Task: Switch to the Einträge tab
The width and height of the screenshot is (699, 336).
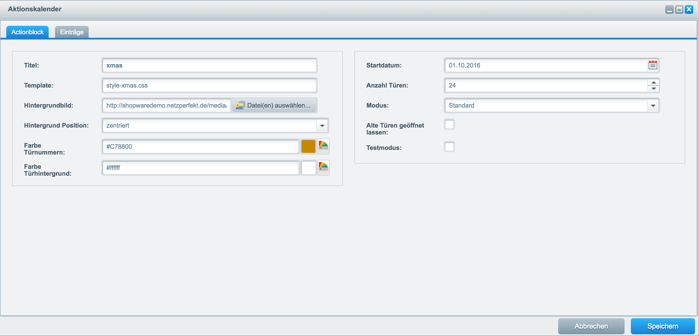Action: coord(72,32)
